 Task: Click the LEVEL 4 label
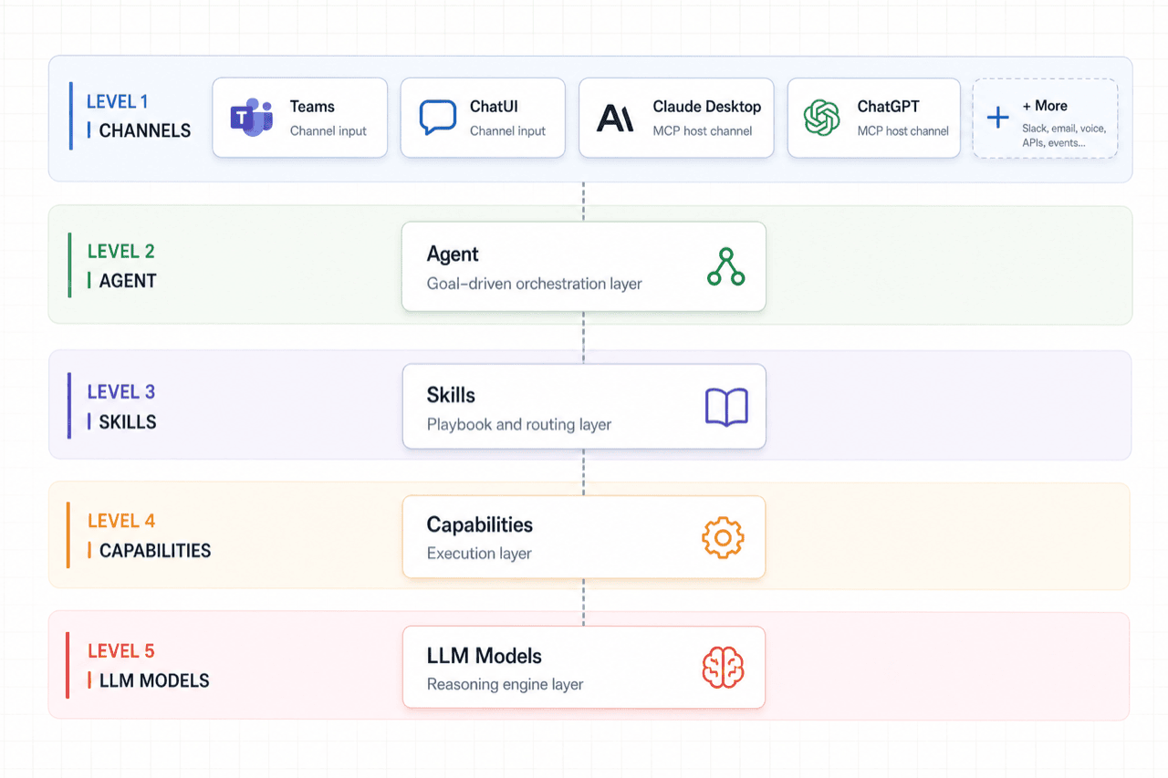[121, 522]
